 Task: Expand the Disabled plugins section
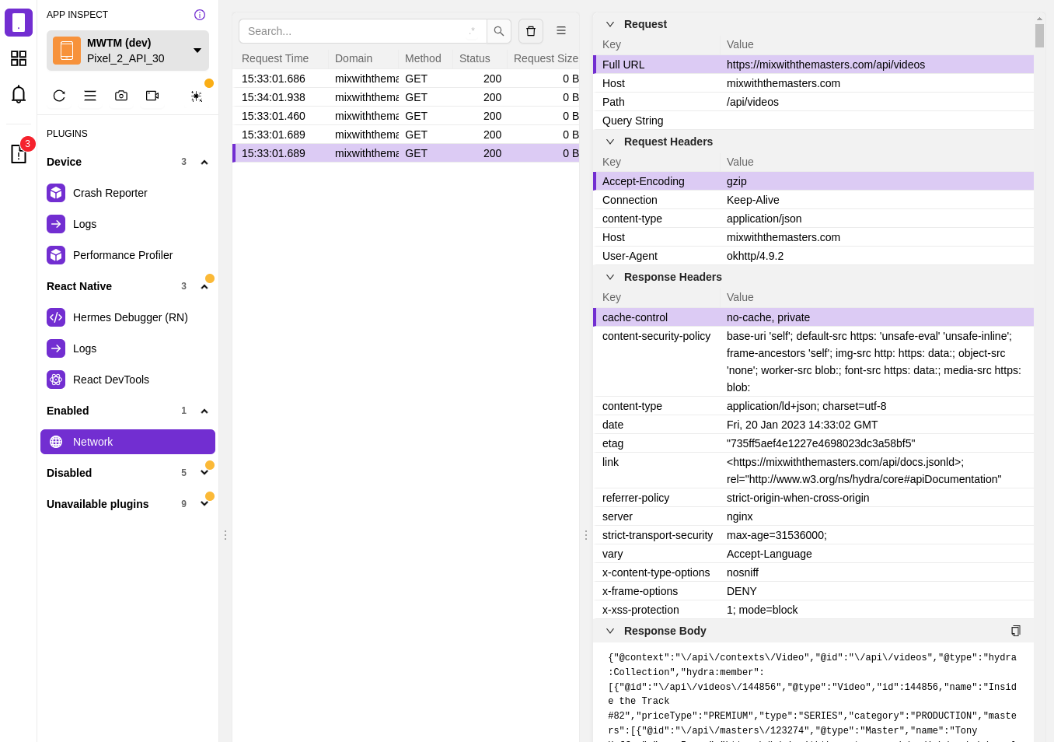coord(204,473)
